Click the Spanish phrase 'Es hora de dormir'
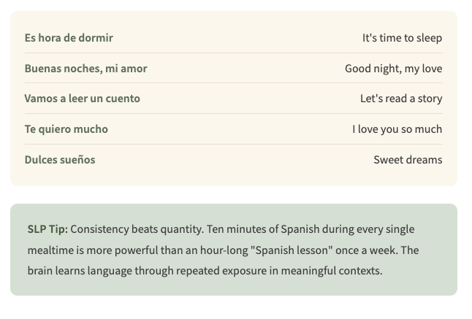The image size is (472, 319). [69, 38]
